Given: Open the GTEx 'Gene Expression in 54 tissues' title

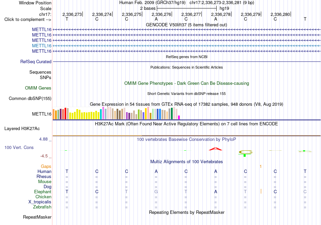Looking at the screenshot, I should 187,104.
